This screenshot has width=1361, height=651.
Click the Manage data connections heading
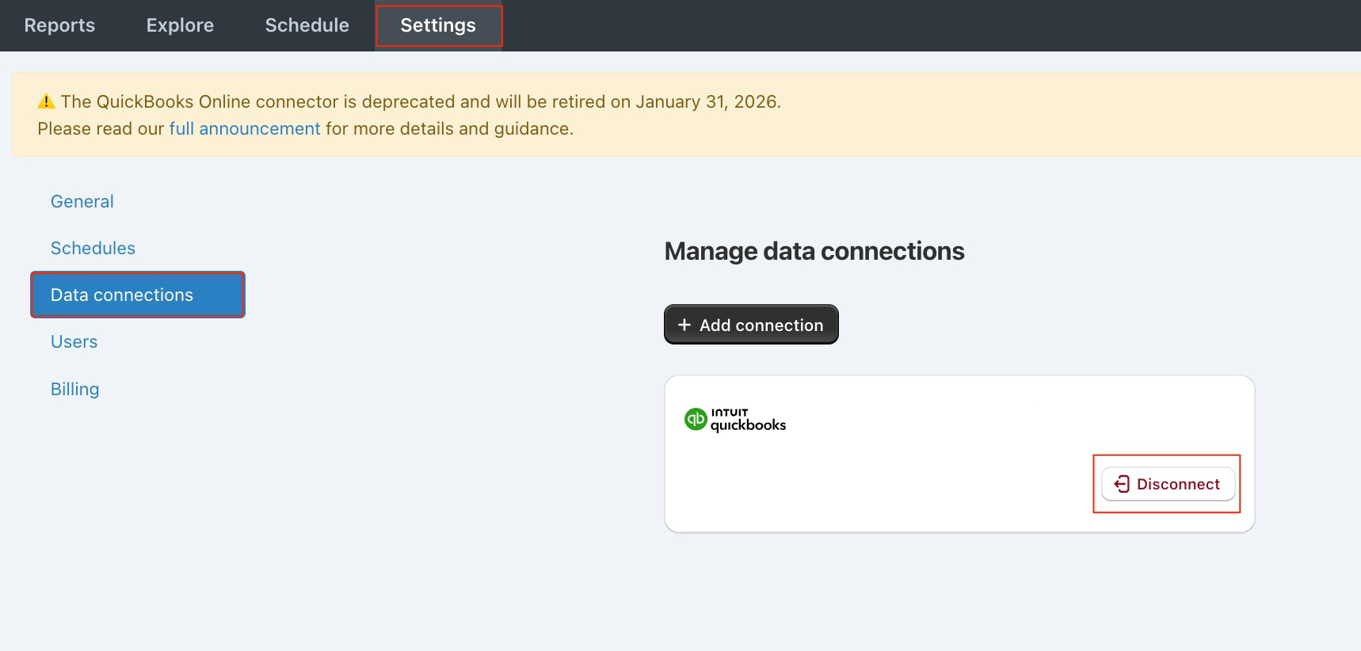pyautogui.click(x=814, y=251)
